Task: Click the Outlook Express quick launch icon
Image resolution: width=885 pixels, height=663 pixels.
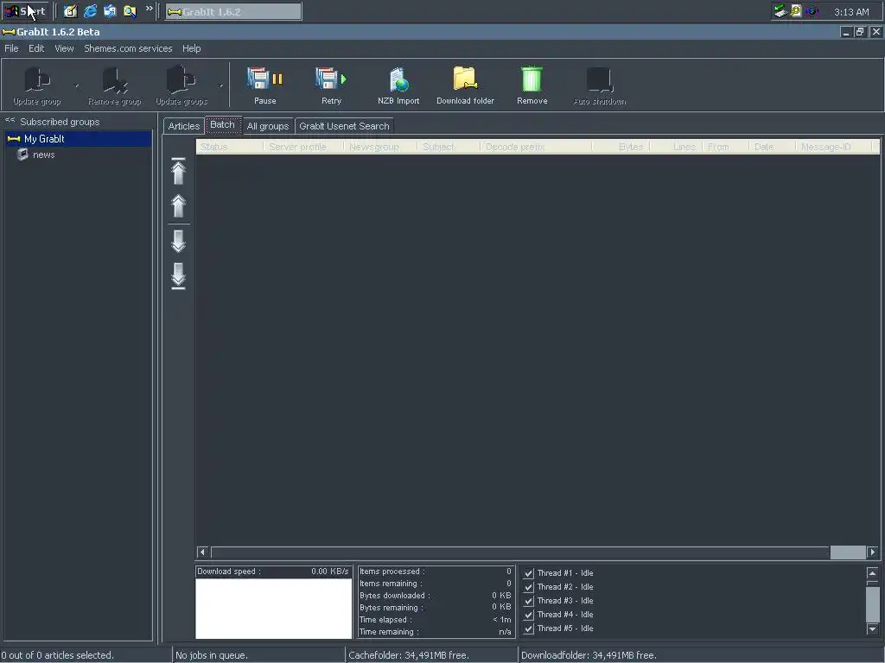Action: (x=110, y=11)
